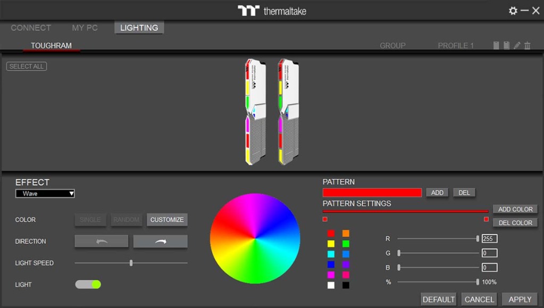Click the red PATTERN color bar
This screenshot has height=308, width=544.
[x=372, y=193]
